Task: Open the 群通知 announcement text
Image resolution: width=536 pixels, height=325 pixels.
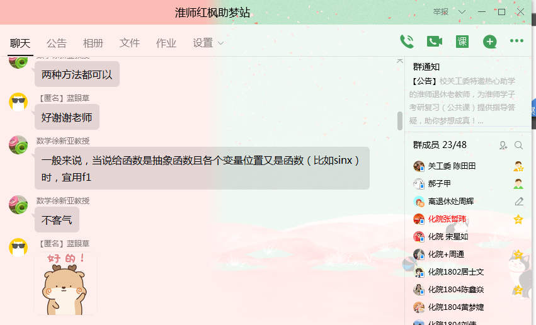Action: click(x=462, y=101)
